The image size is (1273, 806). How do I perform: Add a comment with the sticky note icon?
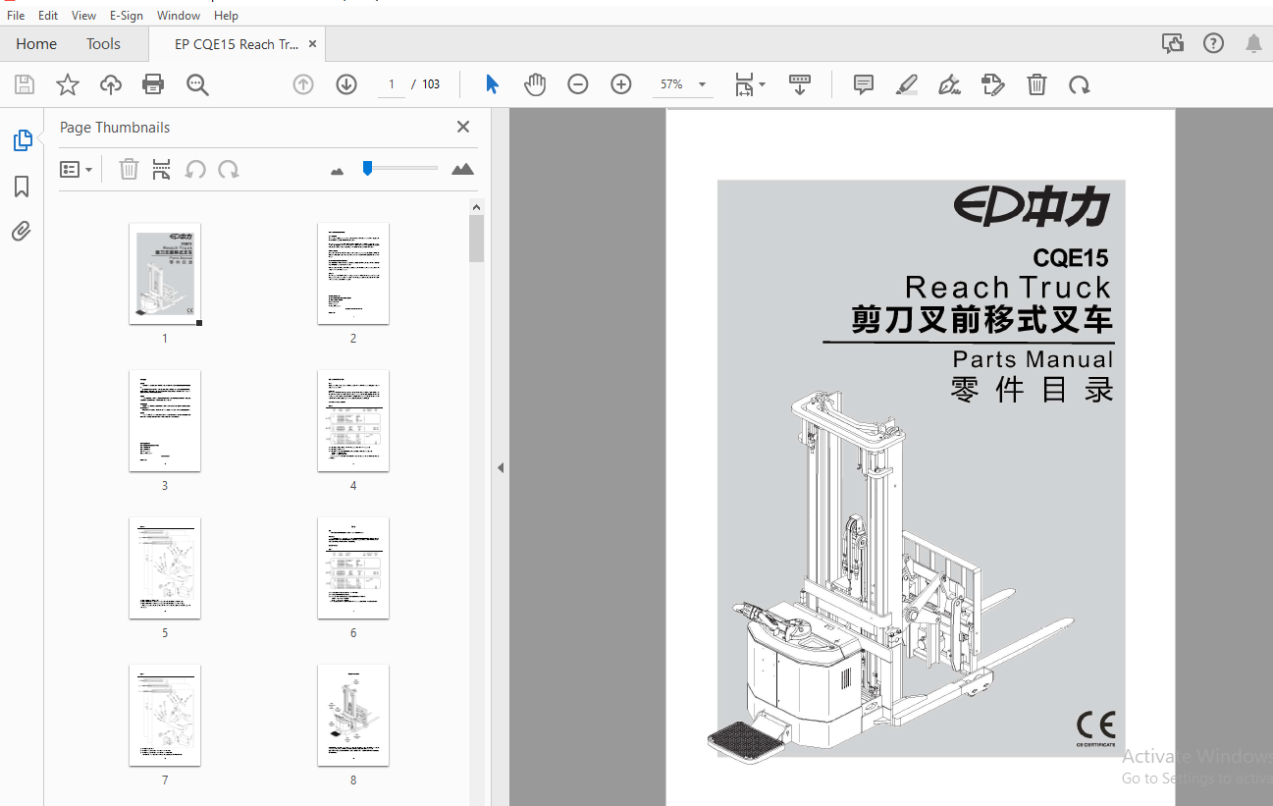[864, 84]
